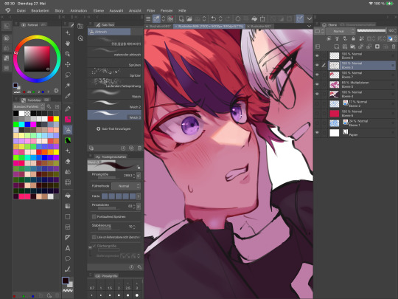
Task: Select the Pen tool
Action: coord(68,109)
